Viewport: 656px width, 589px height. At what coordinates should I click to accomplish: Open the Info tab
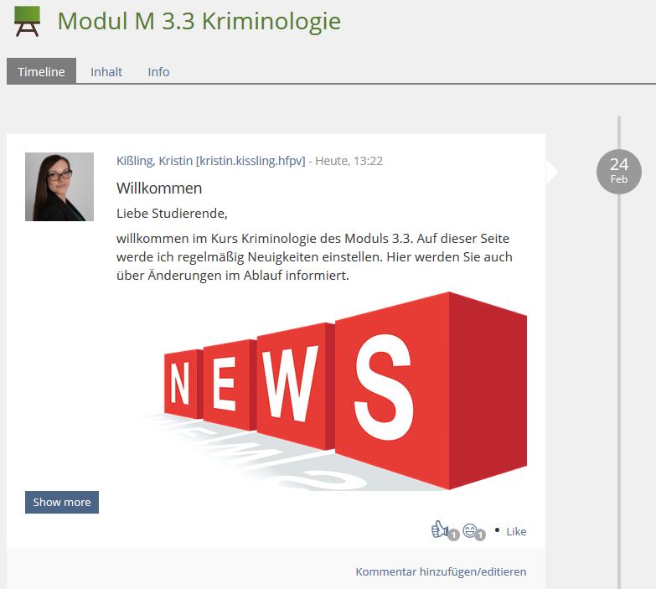tap(158, 72)
